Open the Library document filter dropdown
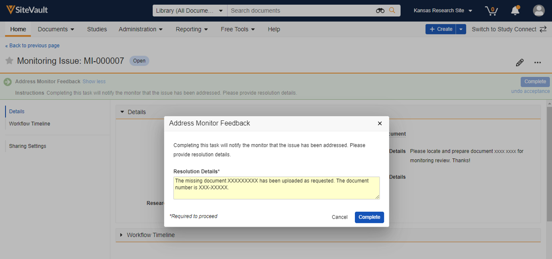 pyautogui.click(x=190, y=11)
